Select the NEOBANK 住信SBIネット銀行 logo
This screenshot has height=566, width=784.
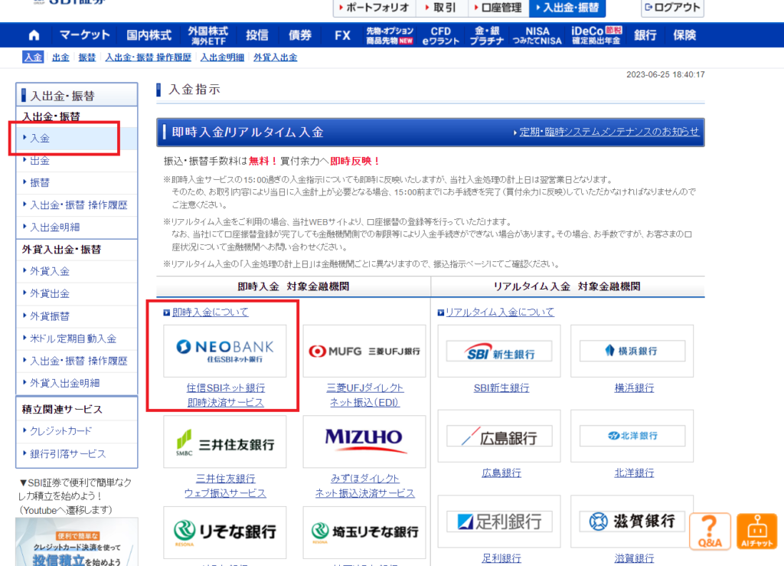pyautogui.click(x=225, y=351)
